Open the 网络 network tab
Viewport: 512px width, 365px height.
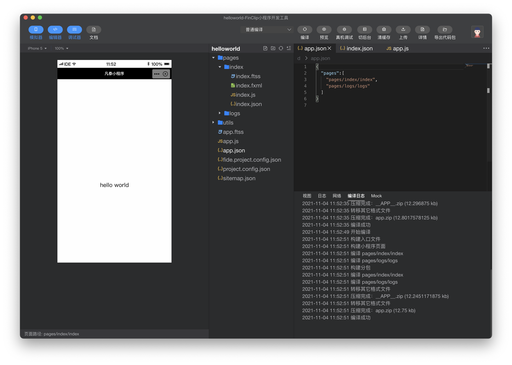tap(337, 196)
